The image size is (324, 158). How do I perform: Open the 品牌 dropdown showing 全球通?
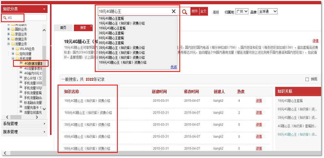pyautogui.click(x=267, y=11)
